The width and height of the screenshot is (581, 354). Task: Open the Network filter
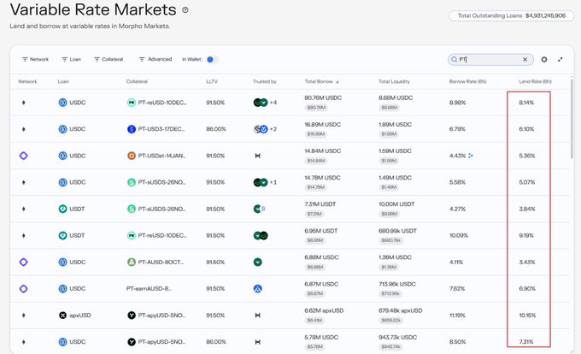(x=36, y=59)
